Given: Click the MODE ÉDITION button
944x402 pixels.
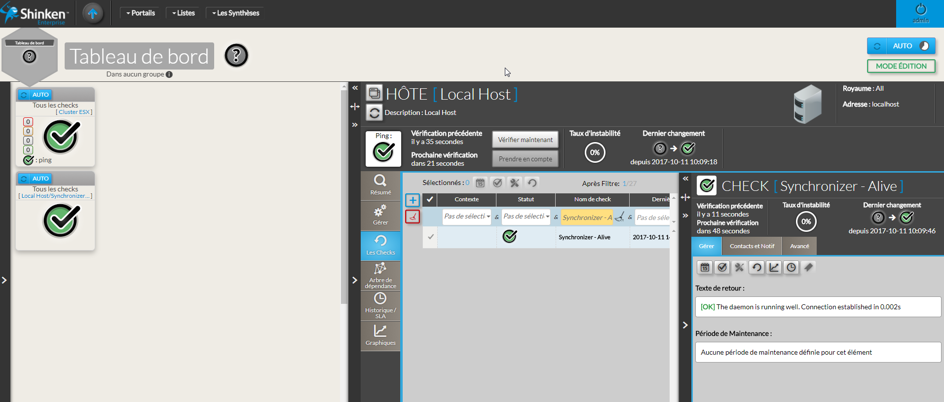Looking at the screenshot, I should click(901, 66).
